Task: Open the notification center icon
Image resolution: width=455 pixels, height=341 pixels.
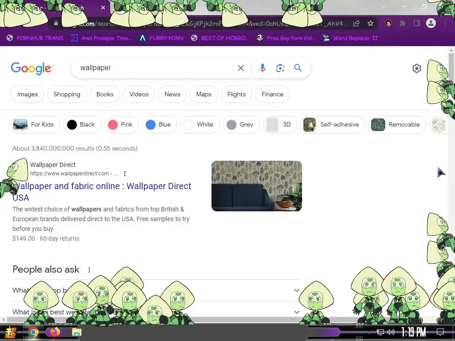Action: point(440,332)
